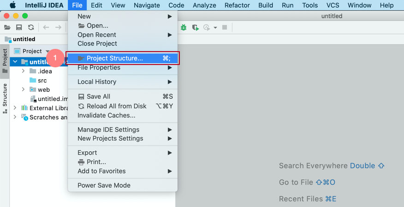Select the untitled.iml file
The height and width of the screenshot is (207, 404).
coord(49,99)
